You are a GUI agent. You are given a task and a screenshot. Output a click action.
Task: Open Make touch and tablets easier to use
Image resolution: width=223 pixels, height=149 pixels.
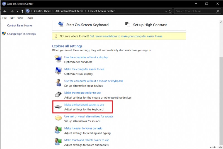tap(87, 140)
